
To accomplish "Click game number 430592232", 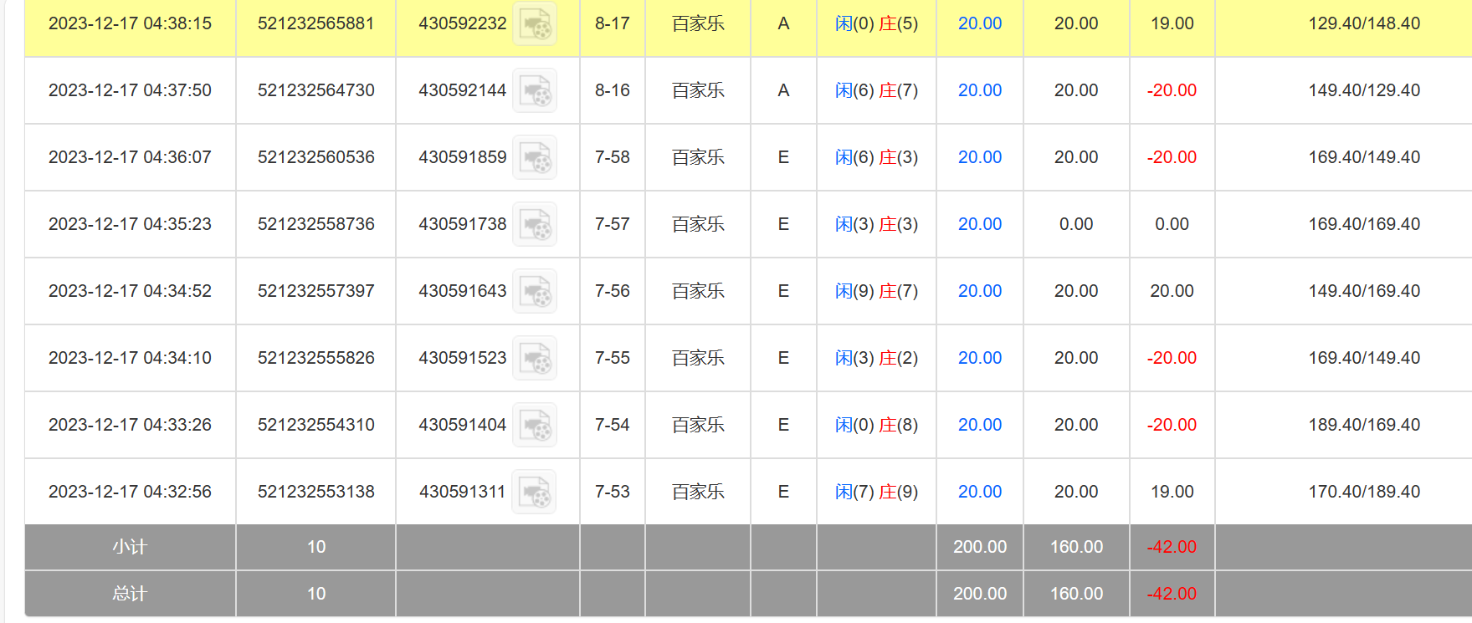I will (x=463, y=23).
